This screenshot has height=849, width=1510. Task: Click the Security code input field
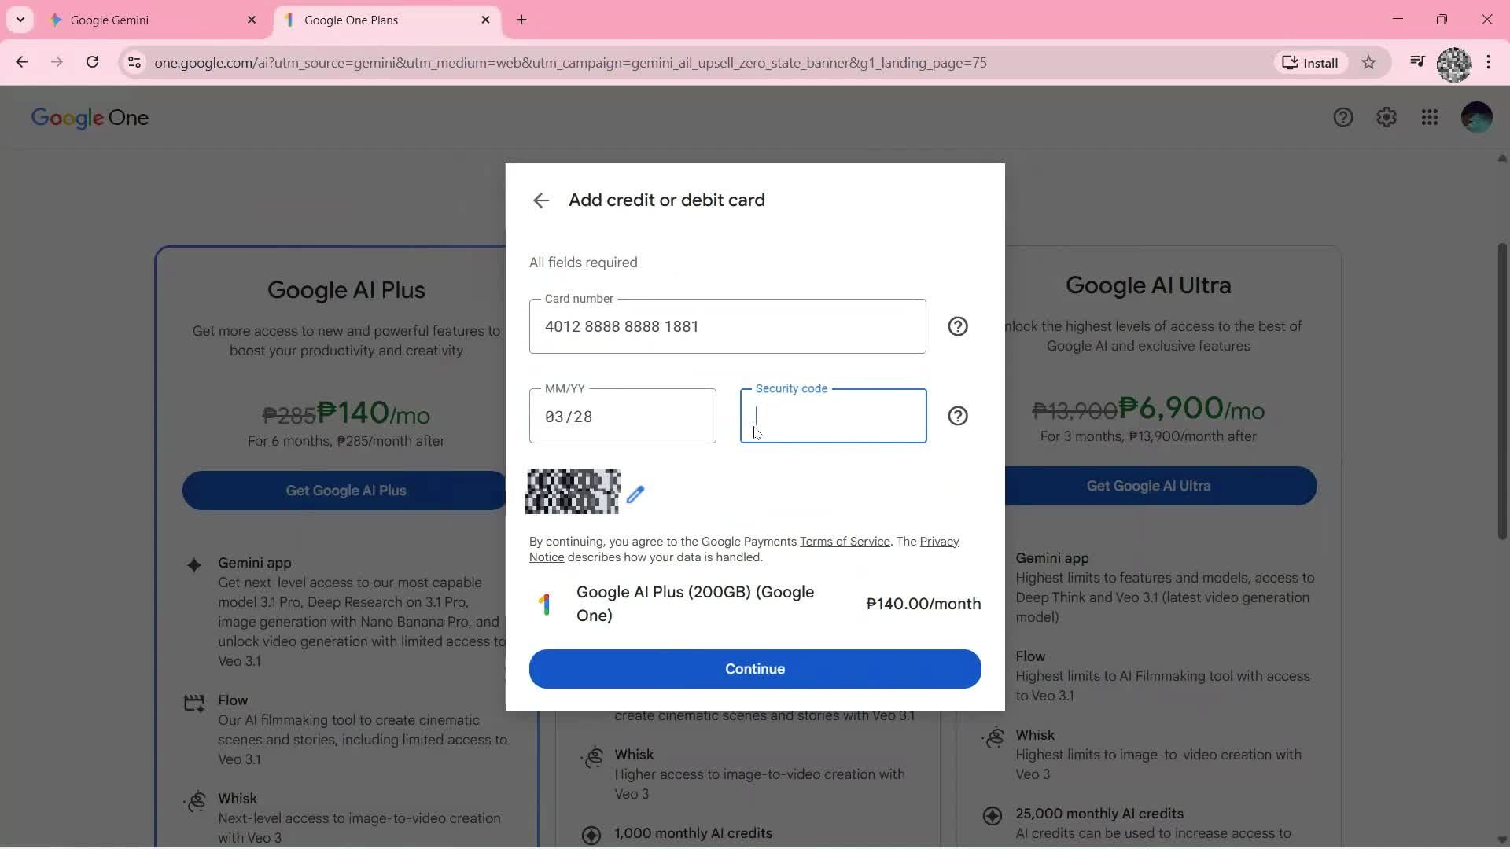(x=833, y=416)
